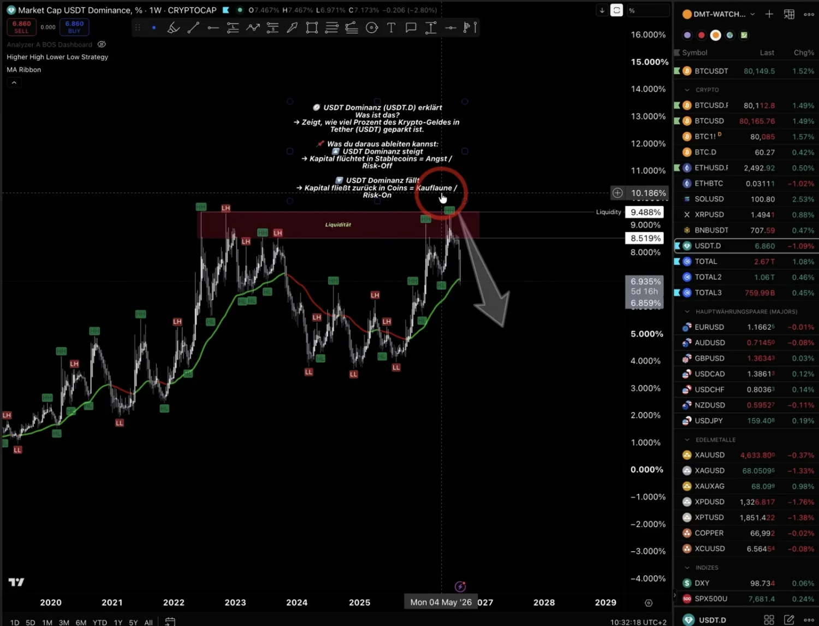
Task: Collapse the INDIZES section
Action: click(x=687, y=568)
